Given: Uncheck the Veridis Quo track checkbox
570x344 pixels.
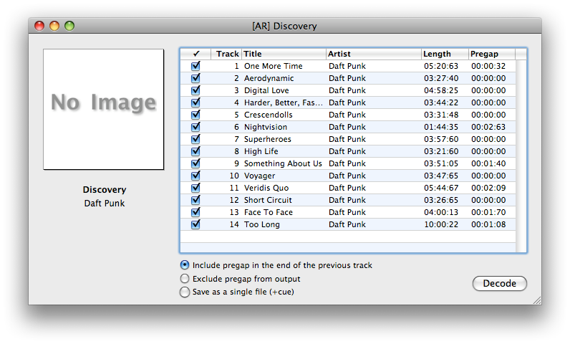Looking at the screenshot, I should (195, 188).
